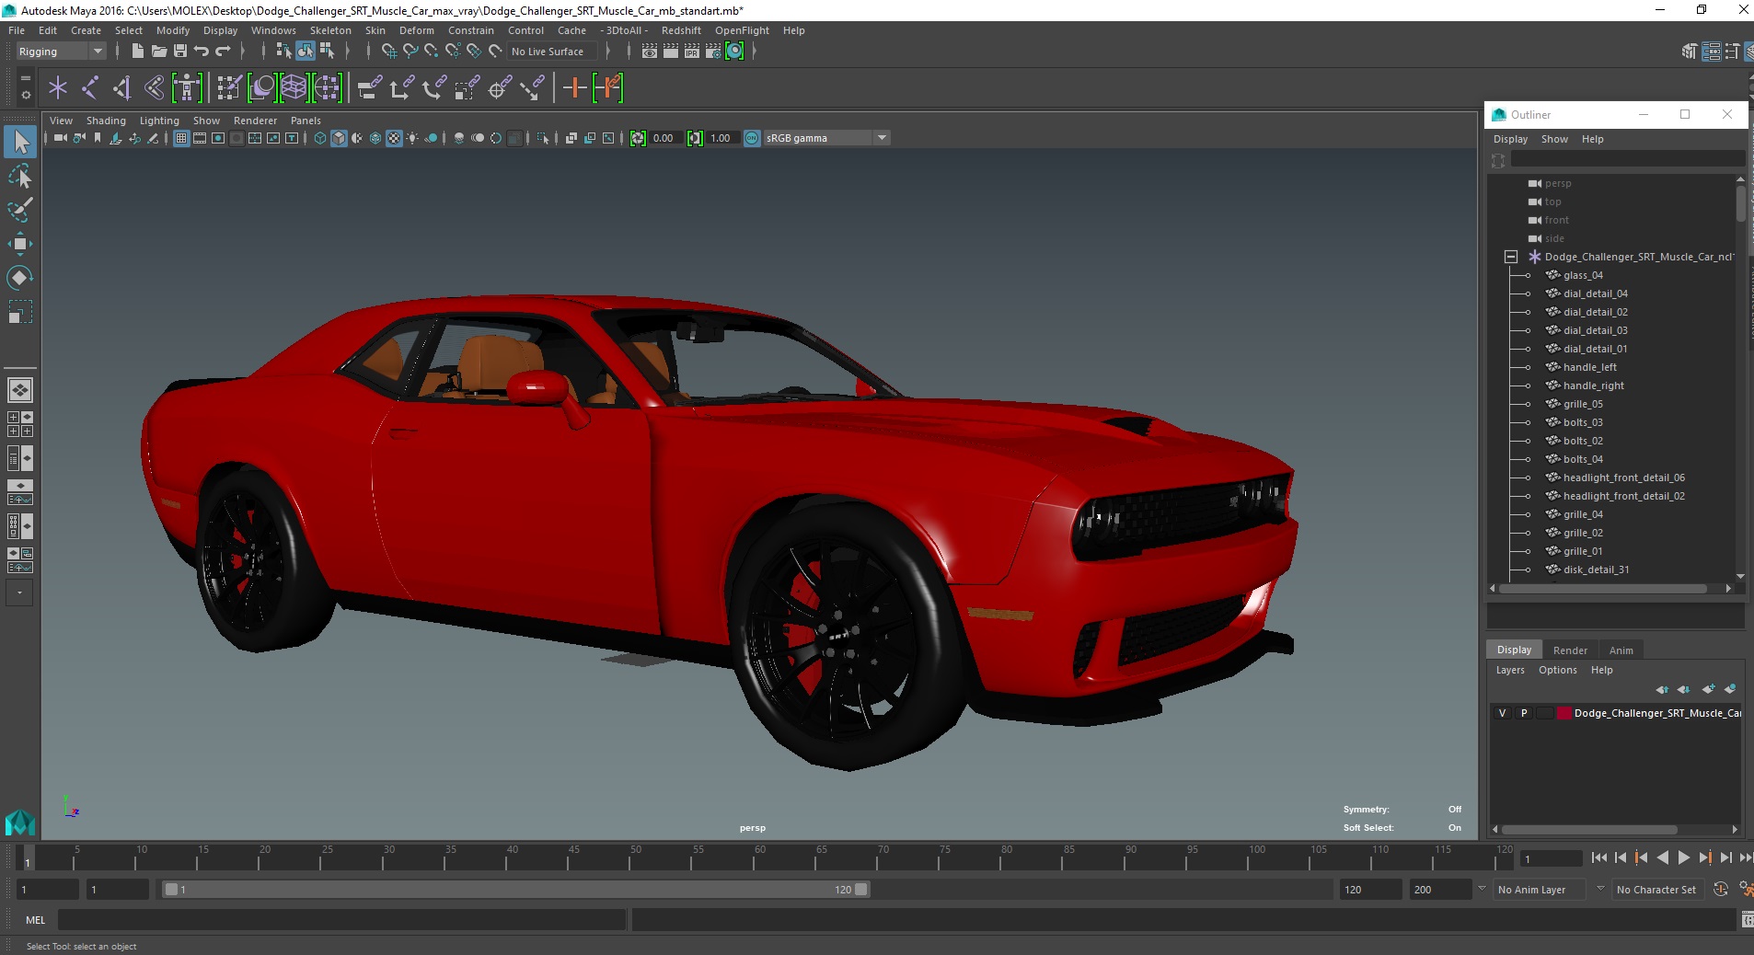Click the Parent Constraint shelf icon
Image resolution: width=1754 pixels, height=955 pixels.
(x=369, y=88)
